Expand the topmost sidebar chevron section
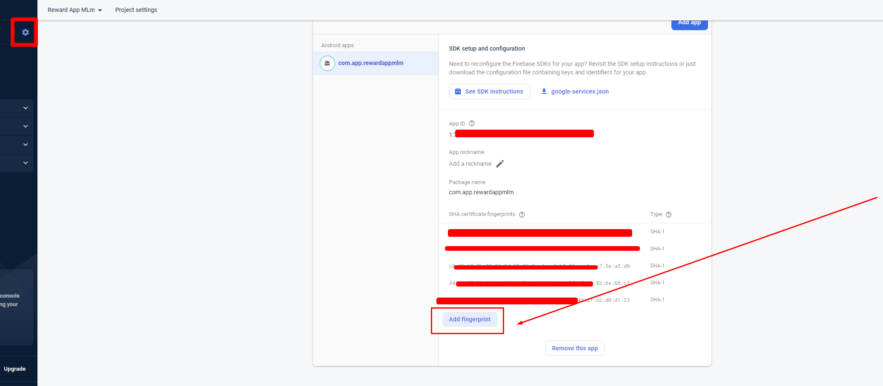This screenshot has height=386, width=883. pos(26,108)
